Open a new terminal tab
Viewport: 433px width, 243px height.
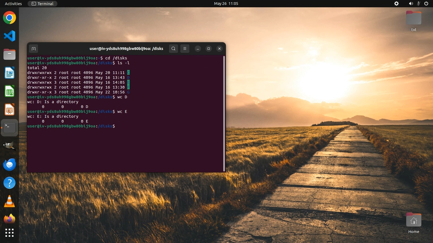[34, 49]
